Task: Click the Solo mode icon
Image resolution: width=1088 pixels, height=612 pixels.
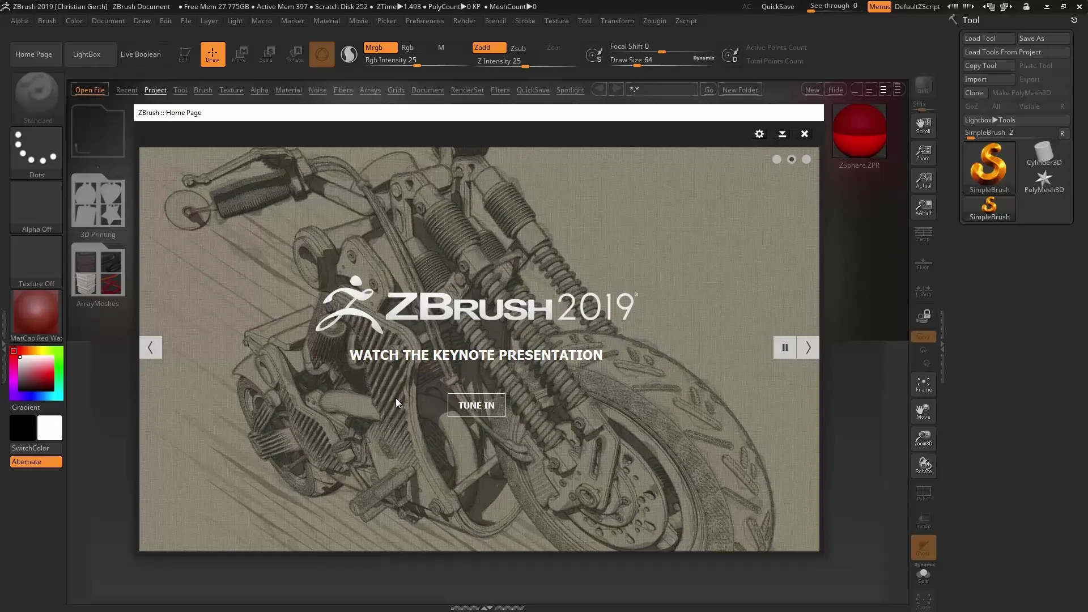Action: click(923, 576)
